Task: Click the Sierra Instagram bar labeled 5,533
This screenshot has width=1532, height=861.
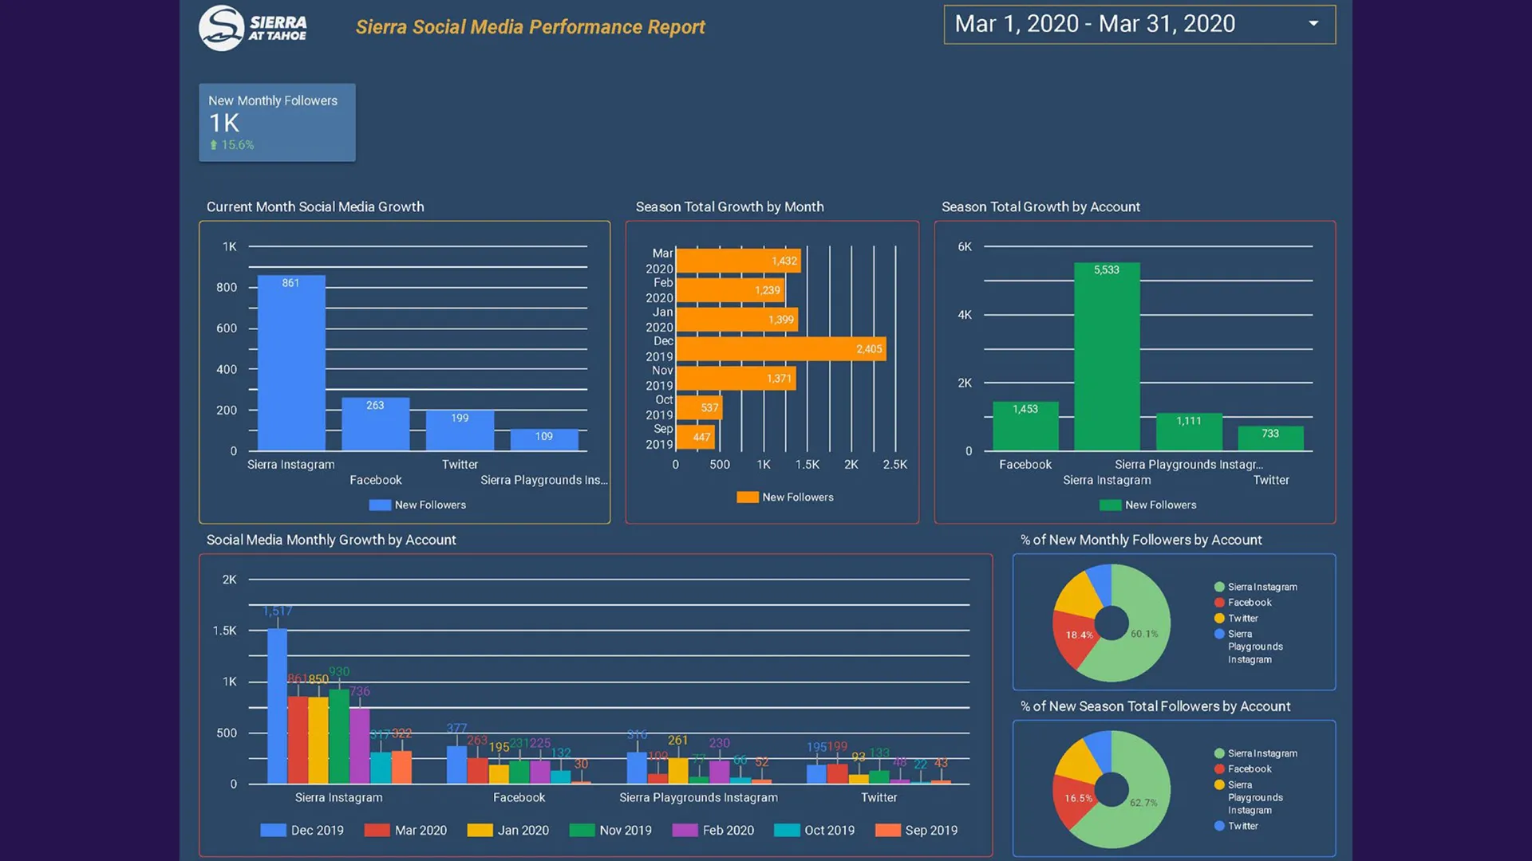Action: click(x=1107, y=357)
